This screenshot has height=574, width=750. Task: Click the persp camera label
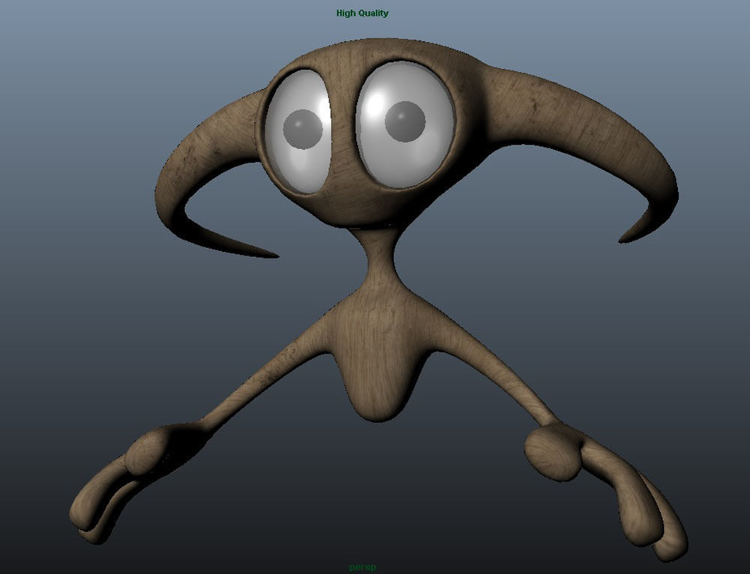(x=362, y=567)
